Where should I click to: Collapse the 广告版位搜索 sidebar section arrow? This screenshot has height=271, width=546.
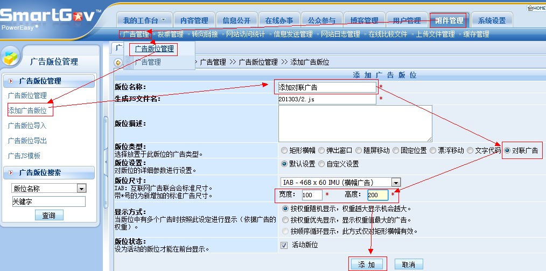tap(11, 173)
